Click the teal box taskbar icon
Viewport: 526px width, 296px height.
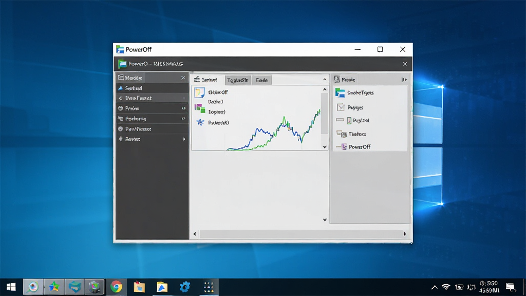point(74,287)
